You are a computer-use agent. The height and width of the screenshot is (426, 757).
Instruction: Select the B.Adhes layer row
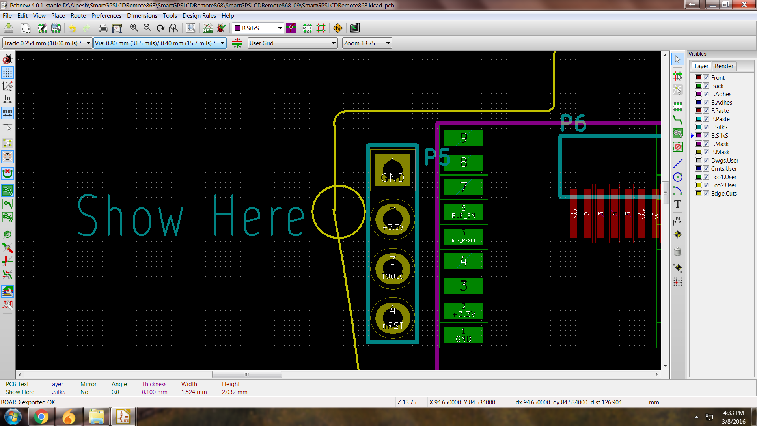pyautogui.click(x=722, y=103)
